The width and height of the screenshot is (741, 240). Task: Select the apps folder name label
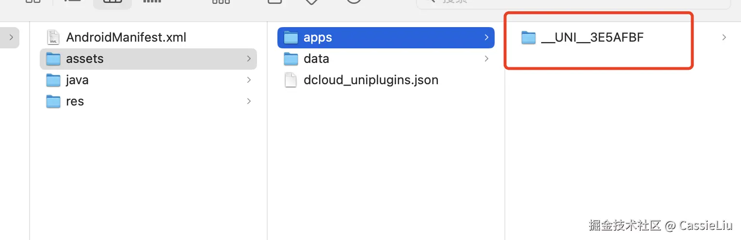click(x=318, y=37)
